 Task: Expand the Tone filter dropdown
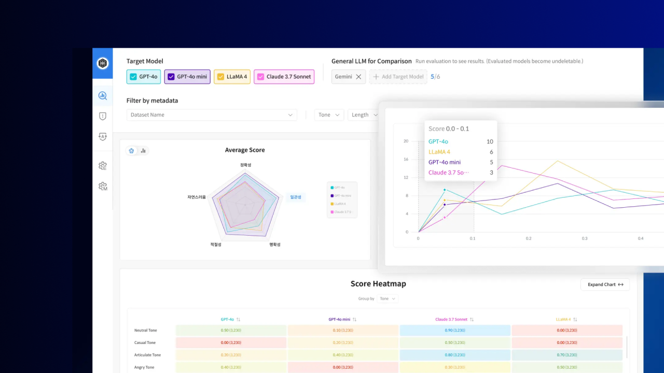pyautogui.click(x=329, y=115)
